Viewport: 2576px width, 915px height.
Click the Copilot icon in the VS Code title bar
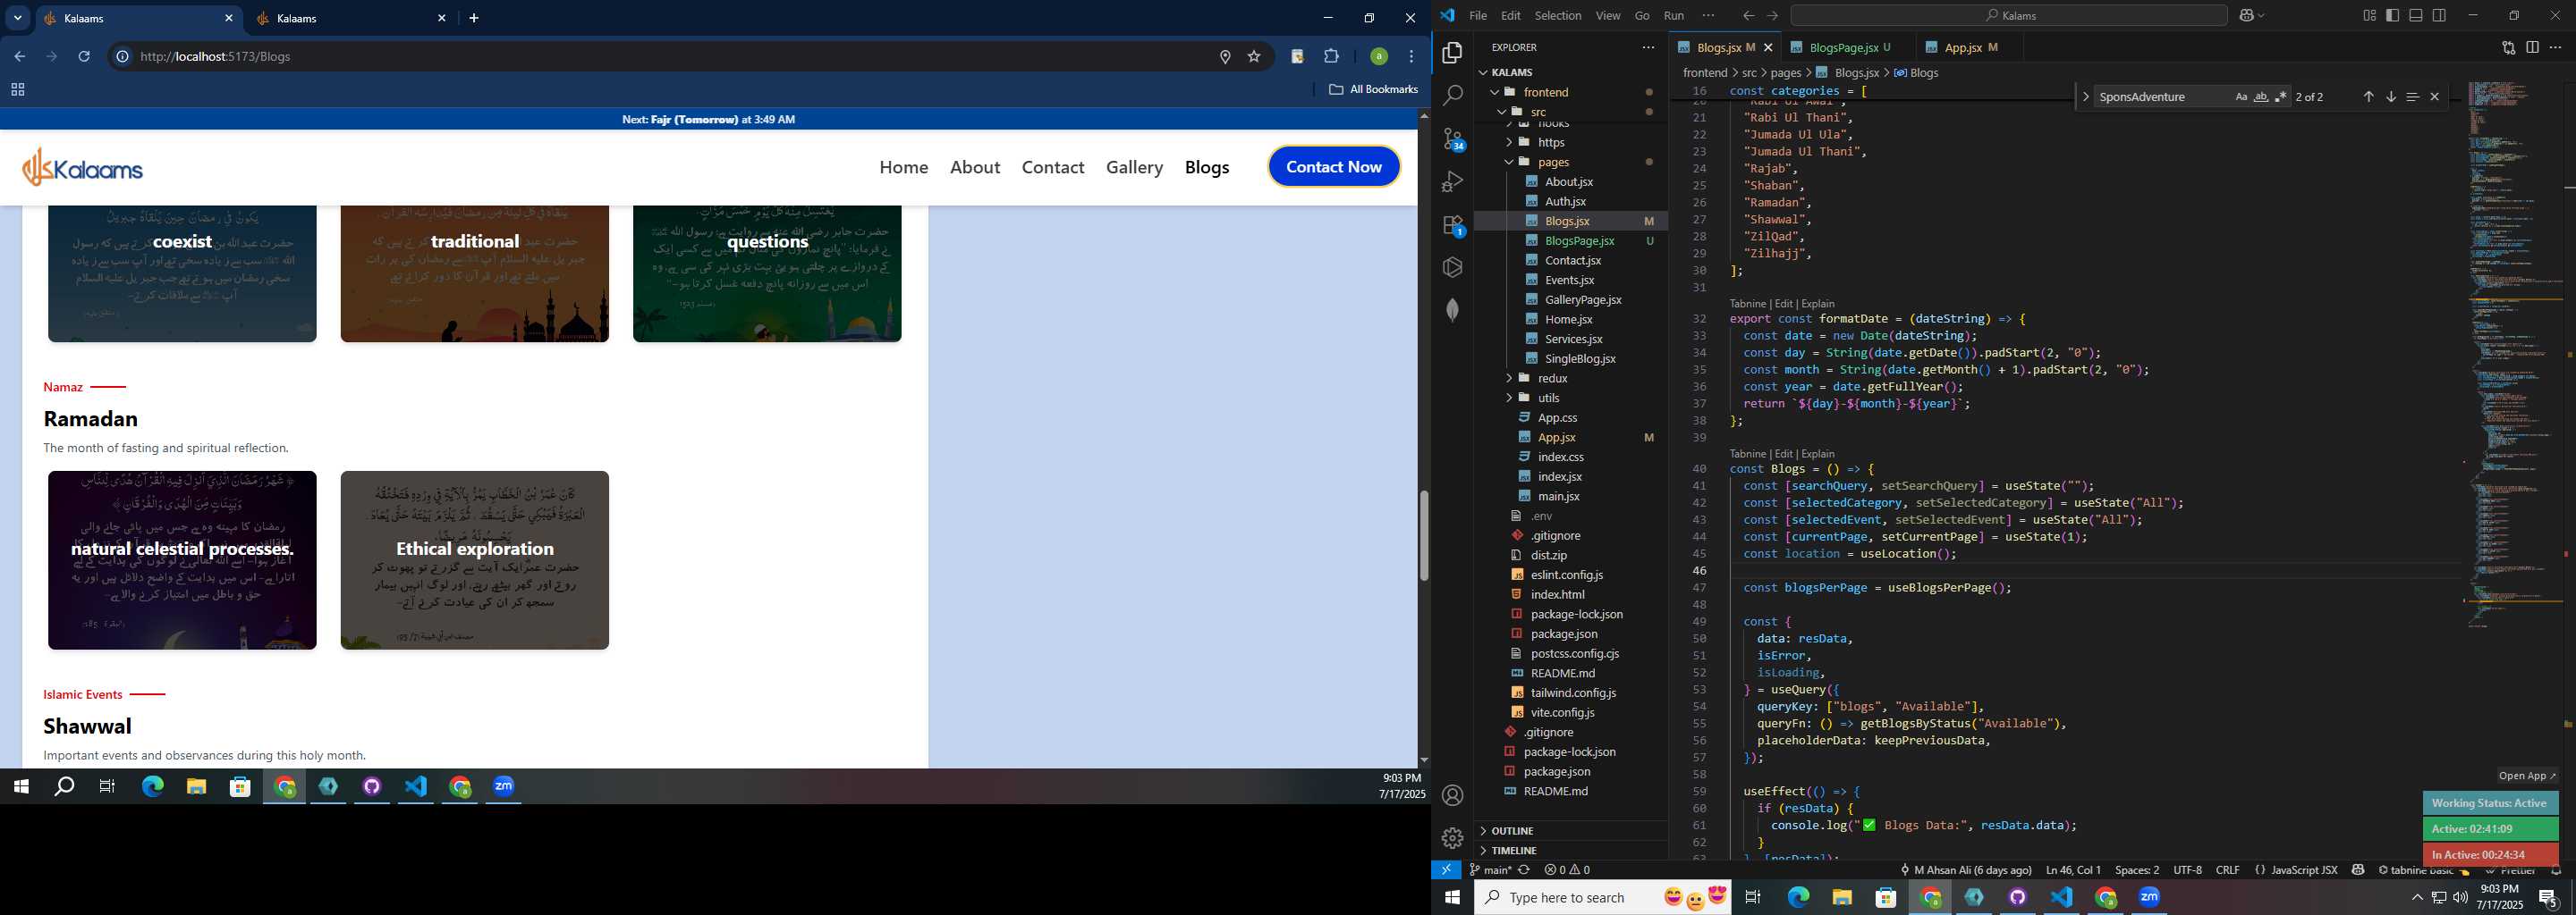point(2247,15)
